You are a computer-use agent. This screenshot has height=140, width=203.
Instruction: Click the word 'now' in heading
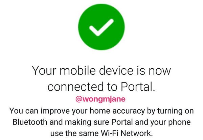pyautogui.click(x=159, y=71)
